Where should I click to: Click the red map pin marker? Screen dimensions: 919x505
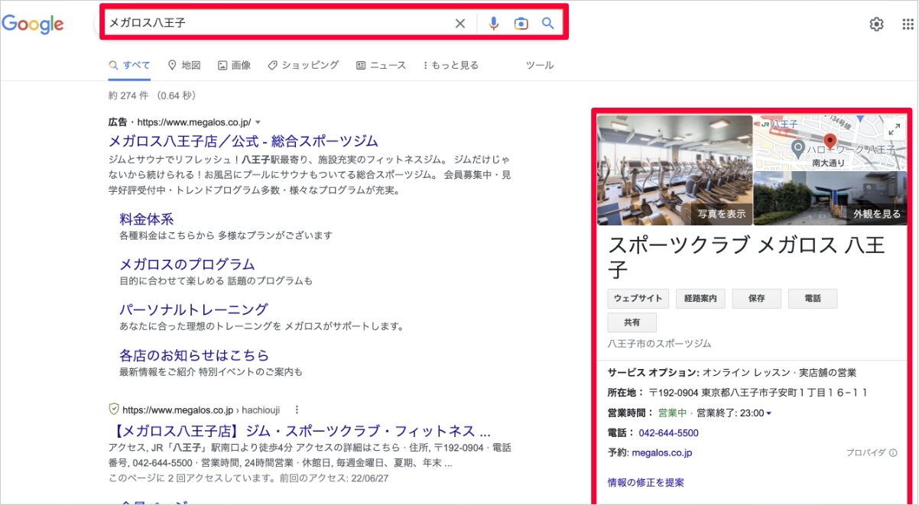[830, 143]
